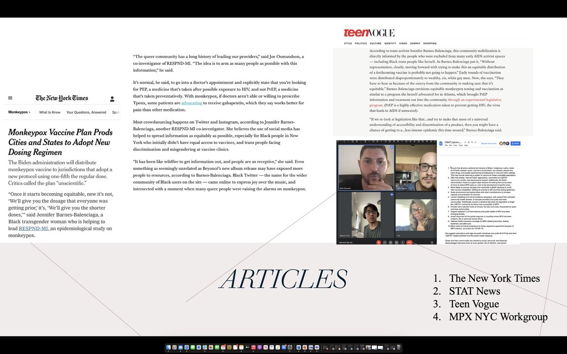Open Teen Vogue POLITICS section
Image resolution: width=567 pixels, height=354 pixels.
click(361, 43)
